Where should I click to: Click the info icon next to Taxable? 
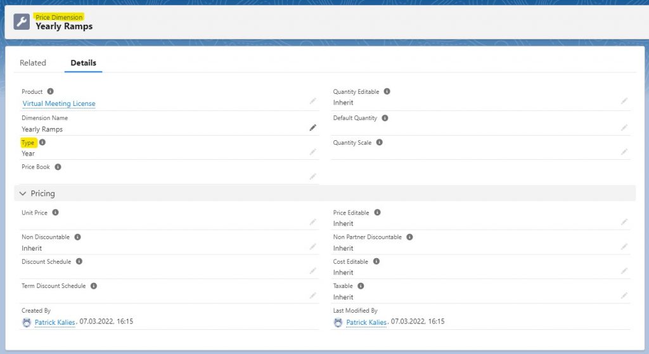point(361,286)
